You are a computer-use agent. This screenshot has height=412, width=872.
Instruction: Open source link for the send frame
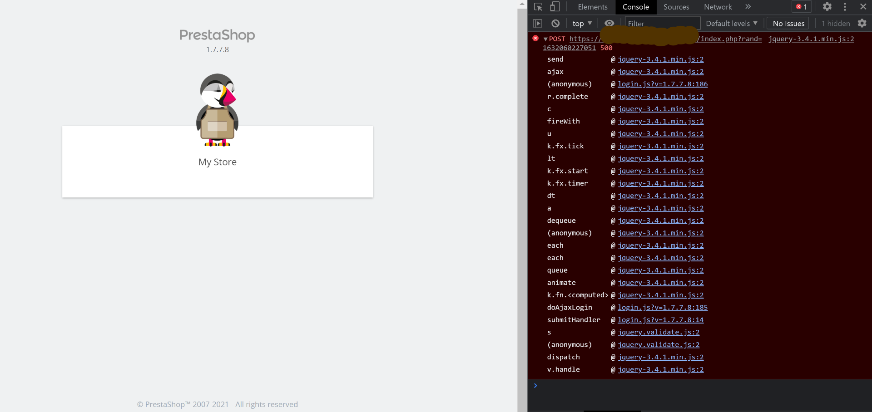pos(660,59)
